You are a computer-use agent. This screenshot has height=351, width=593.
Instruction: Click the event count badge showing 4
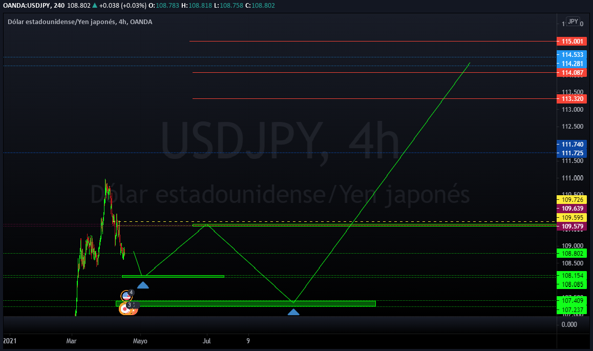pyautogui.click(x=131, y=293)
